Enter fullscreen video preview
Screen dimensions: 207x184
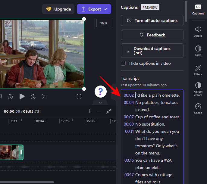[79, 96]
